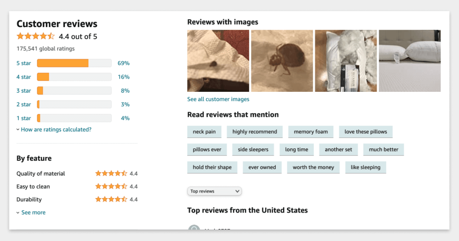Filter reviews by neck pain
The height and width of the screenshot is (241, 459).
(x=204, y=132)
